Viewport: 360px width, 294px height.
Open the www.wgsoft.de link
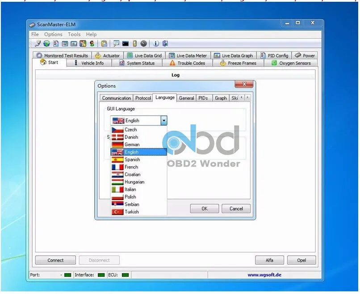pos(264,275)
